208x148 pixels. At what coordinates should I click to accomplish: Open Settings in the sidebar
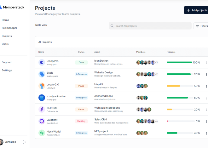tap(7, 70)
